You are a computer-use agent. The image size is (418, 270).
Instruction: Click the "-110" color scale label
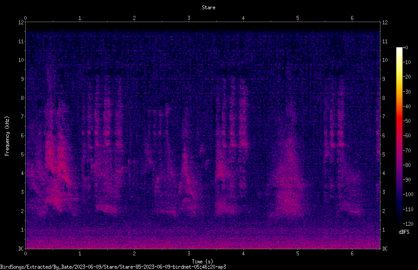[x=408, y=209]
